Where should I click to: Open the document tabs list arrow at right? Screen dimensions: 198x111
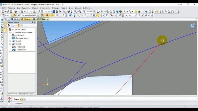click(196, 19)
